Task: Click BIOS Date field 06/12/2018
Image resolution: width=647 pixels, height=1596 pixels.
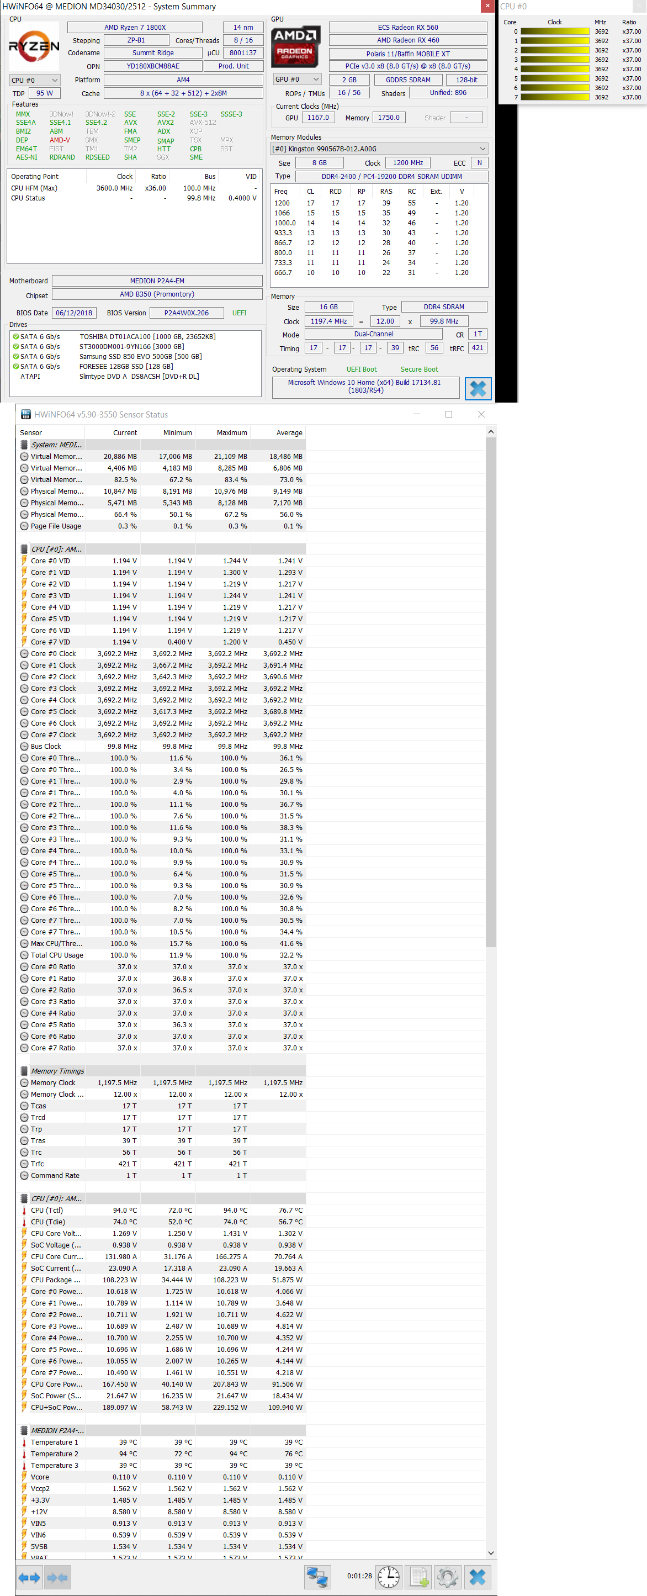Action: (73, 313)
